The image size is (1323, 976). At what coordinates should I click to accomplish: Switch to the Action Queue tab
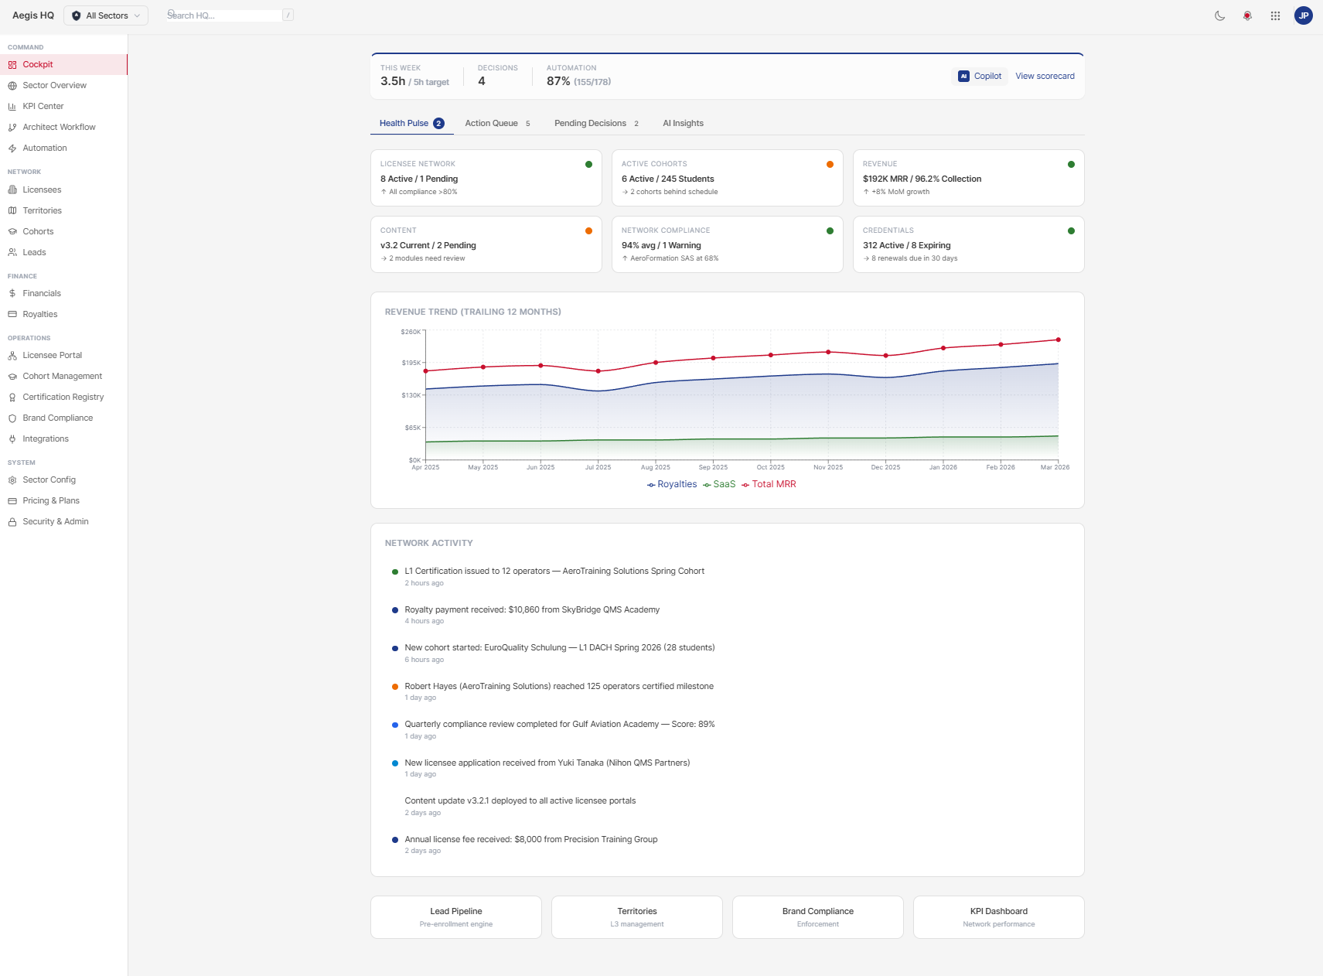tap(497, 124)
